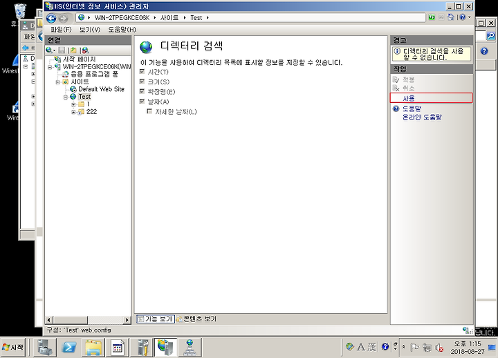498x358 pixels.
Task: Click the 적용 action in the Actions pane
Action: [x=409, y=79]
